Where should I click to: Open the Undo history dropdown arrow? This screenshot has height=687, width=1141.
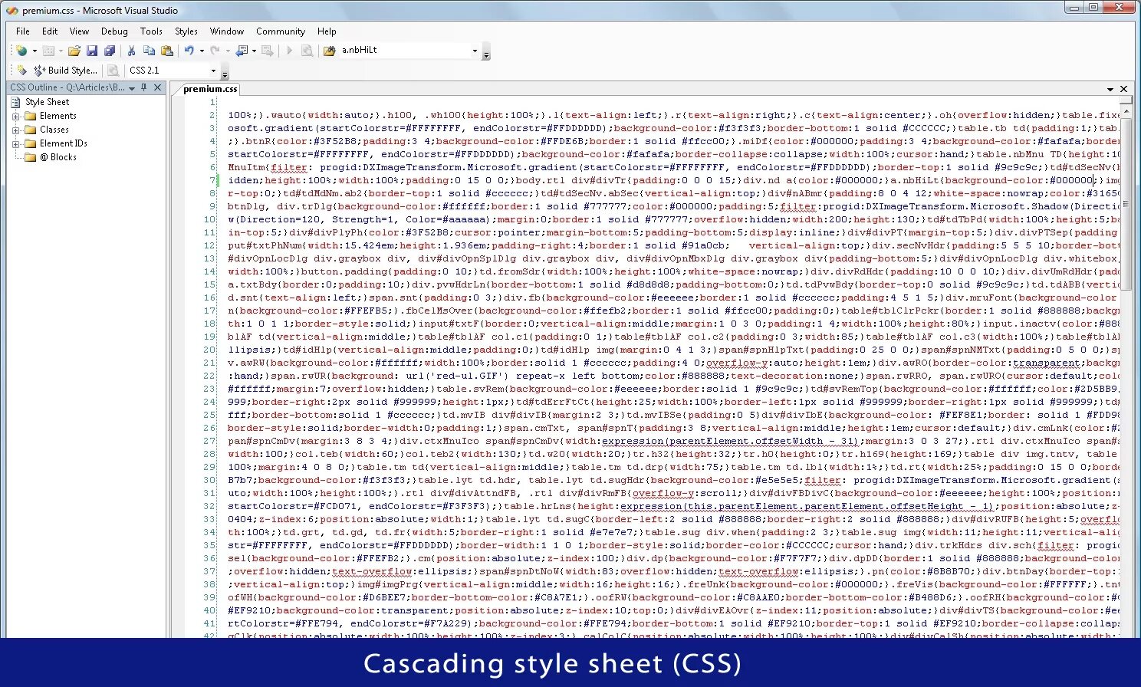(x=202, y=51)
